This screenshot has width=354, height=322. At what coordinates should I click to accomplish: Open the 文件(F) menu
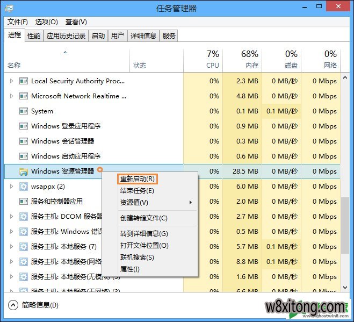[18, 22]
